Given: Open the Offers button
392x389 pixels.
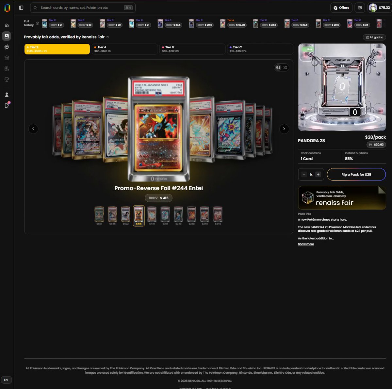Looking at the screenshot, I should [341, 8].
